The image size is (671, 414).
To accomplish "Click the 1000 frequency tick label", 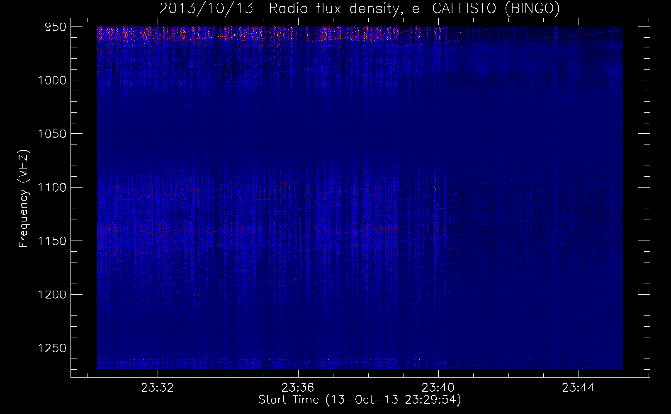I will (x=52, y=80).
